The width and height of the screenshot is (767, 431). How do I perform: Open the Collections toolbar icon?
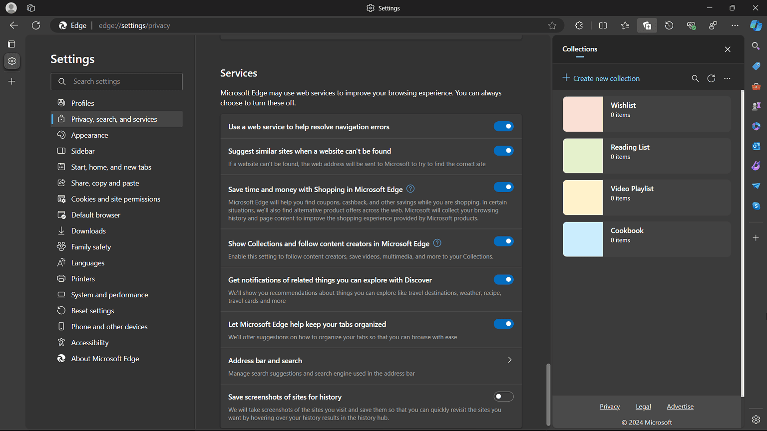coord(647,25)
